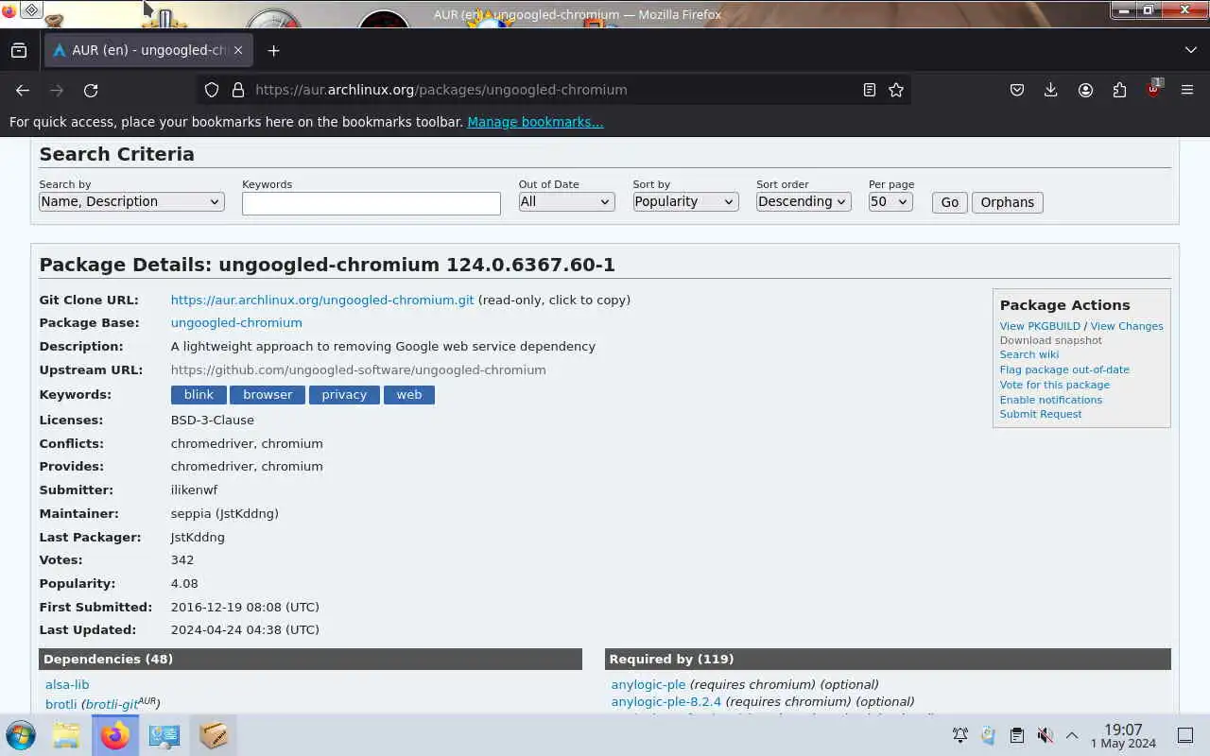Open the anylogic-ple required-by link

[x=648, y=684]
